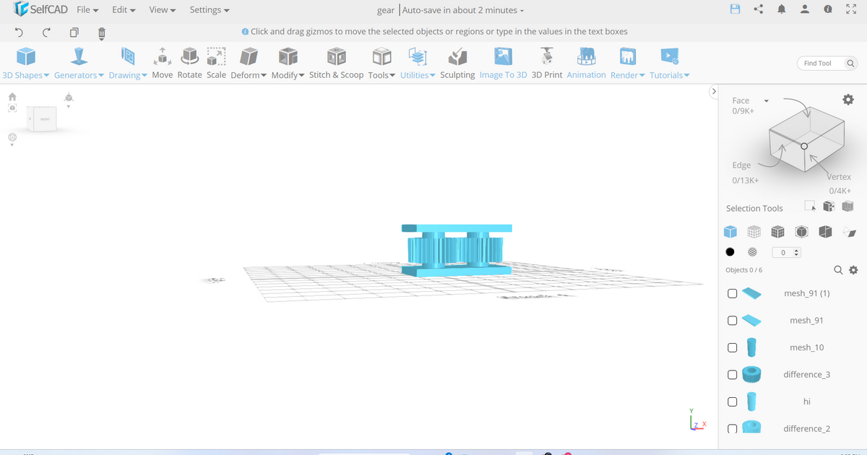The width and height of the screenshot is (867, 455).
Task: Click the Delete trash icon
Action: click(102, 32)
